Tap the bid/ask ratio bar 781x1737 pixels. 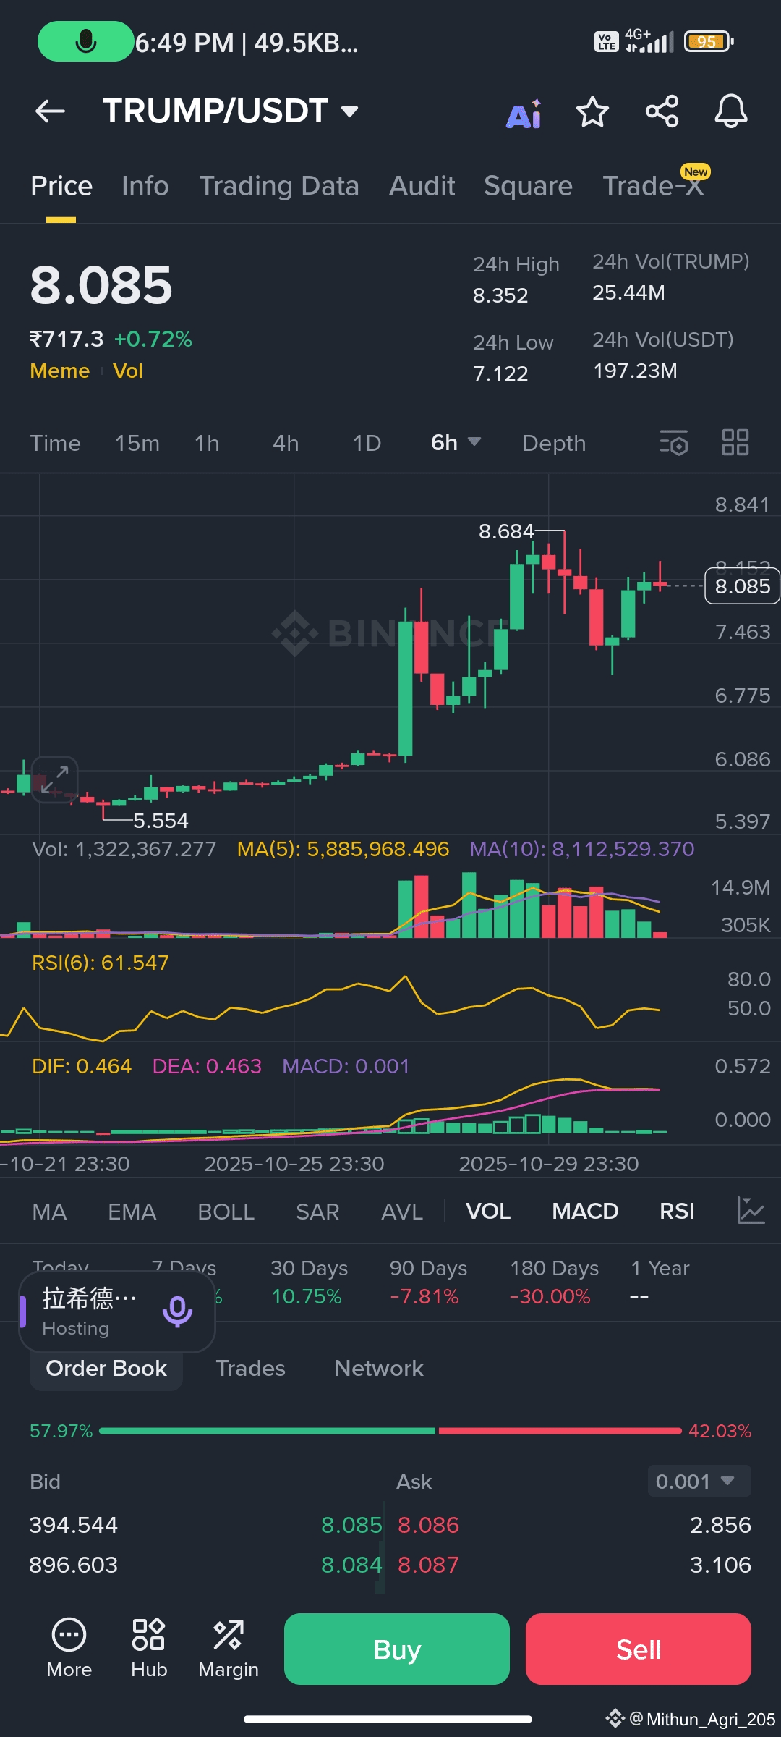(x=390, y=1430)
